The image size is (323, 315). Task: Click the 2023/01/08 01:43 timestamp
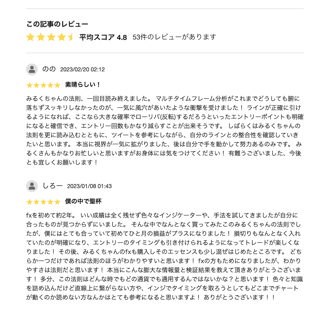(89, 186)
